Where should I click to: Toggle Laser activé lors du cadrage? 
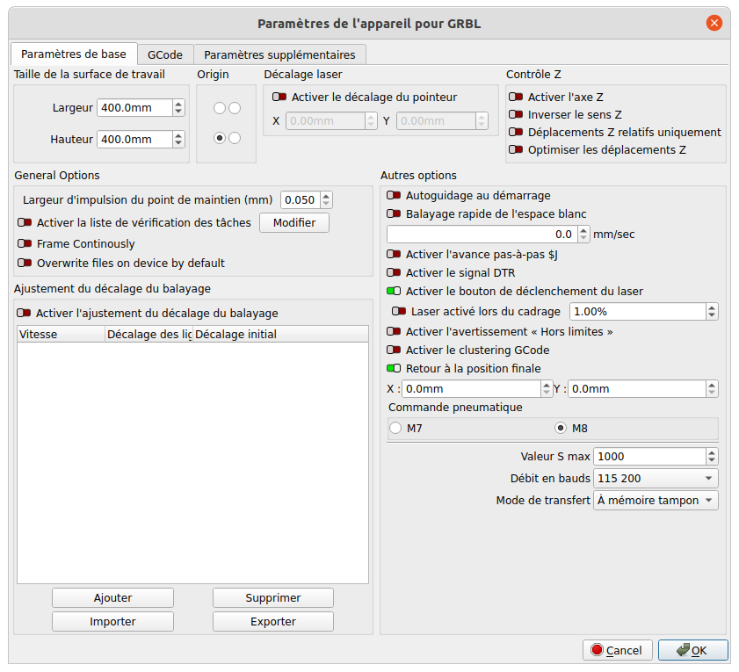399,312
